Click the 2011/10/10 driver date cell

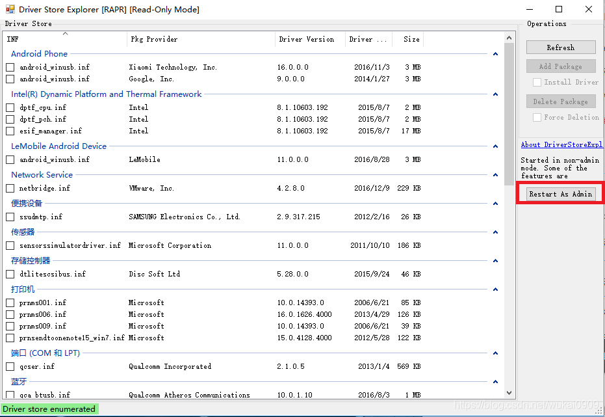coord(370,245)
